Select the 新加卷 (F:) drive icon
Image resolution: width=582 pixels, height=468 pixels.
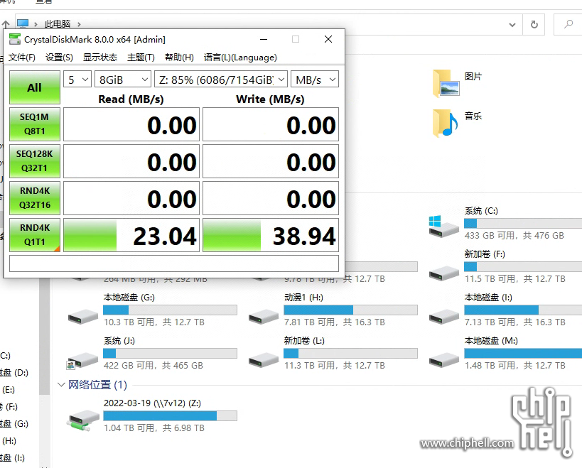444,273
